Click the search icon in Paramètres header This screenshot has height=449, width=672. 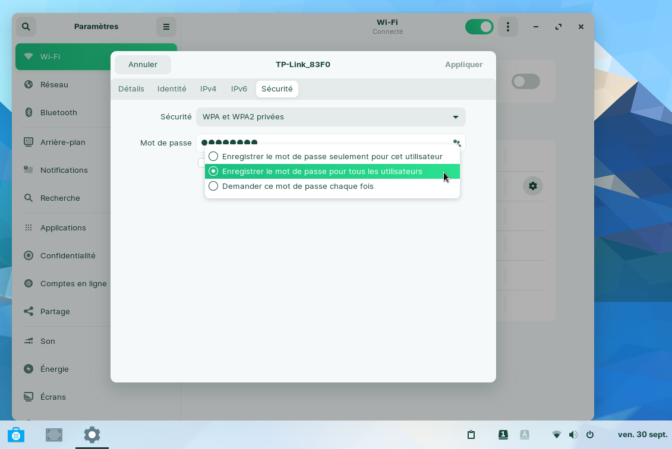coord(26,27)
